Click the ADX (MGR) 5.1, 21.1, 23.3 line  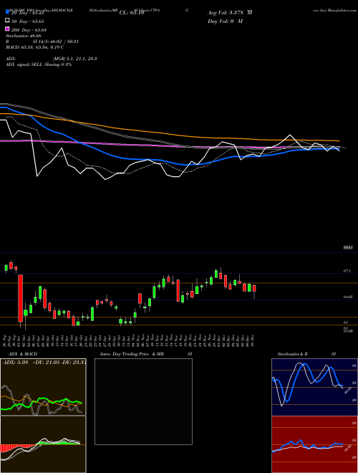click(52, 59)
